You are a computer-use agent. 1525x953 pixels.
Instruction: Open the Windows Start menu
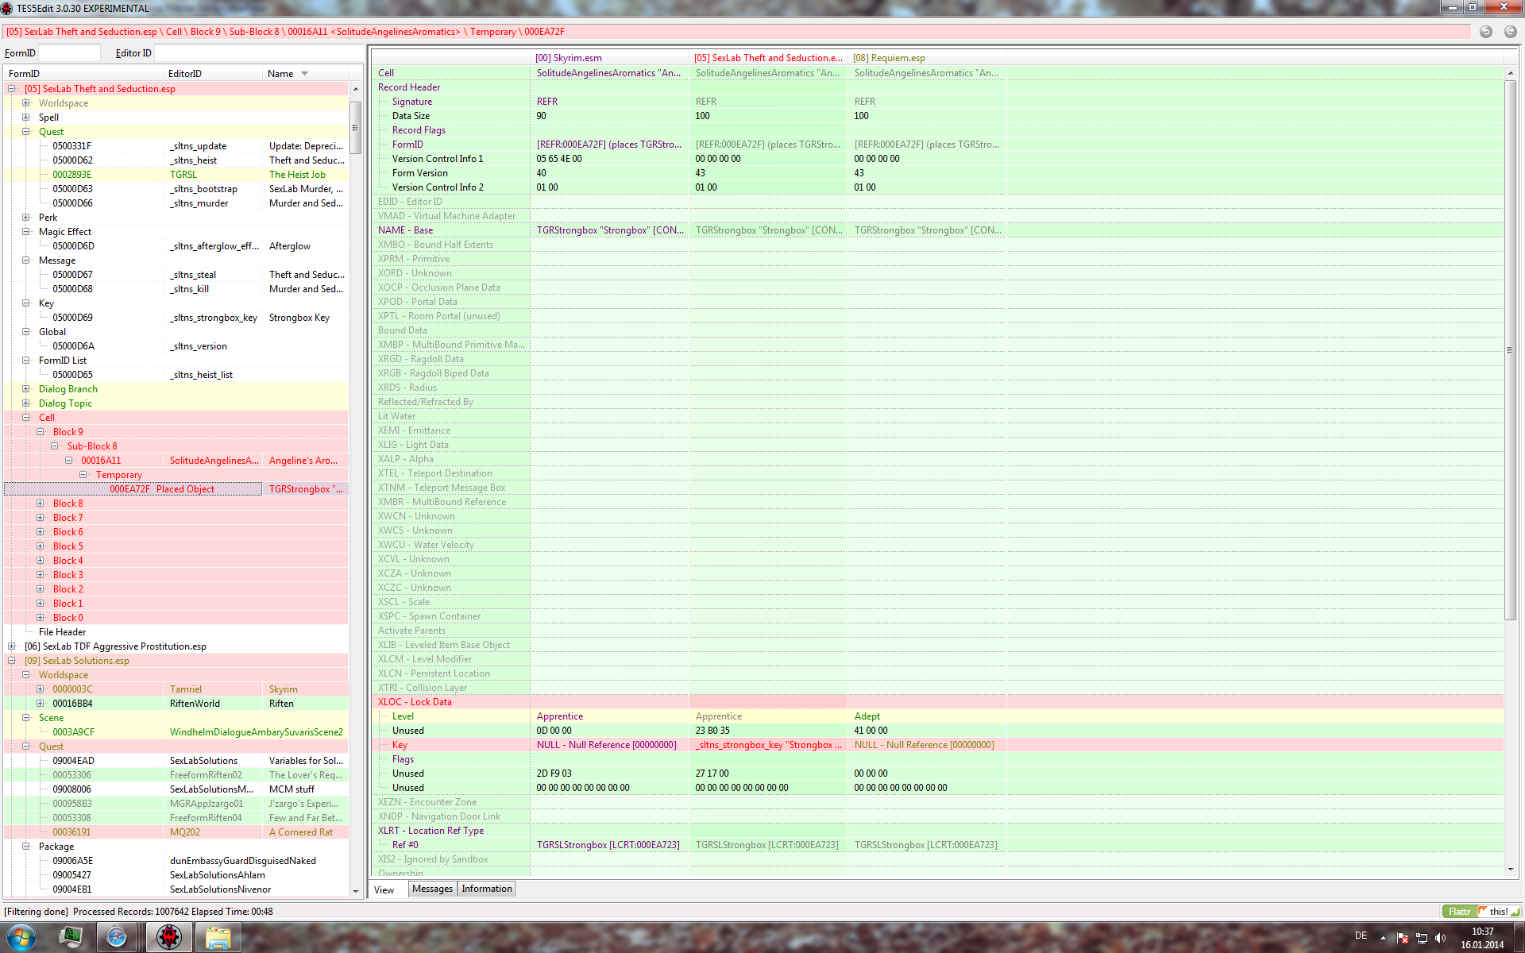(21, 937)
